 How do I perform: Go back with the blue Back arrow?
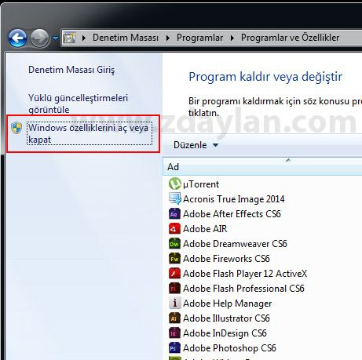pos(17,38)
